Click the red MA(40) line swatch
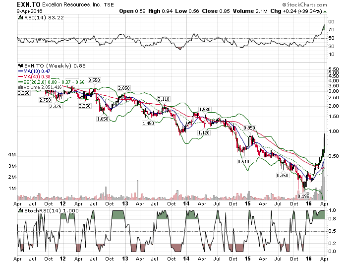The height and width of the screenshot is (263, 347). coord(21,76)
